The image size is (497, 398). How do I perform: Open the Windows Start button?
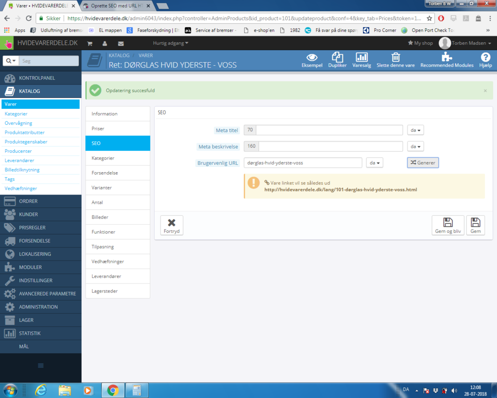pyautogui.click(x=10, y=391)
